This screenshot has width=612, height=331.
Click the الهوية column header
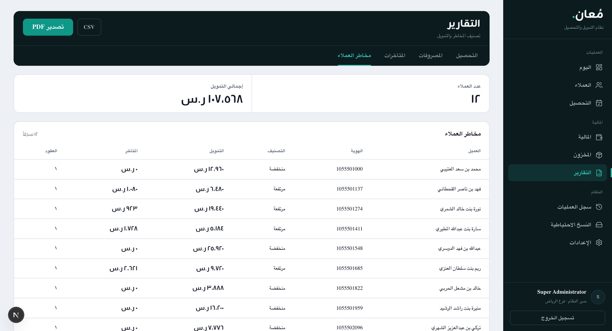coord(357,151)
